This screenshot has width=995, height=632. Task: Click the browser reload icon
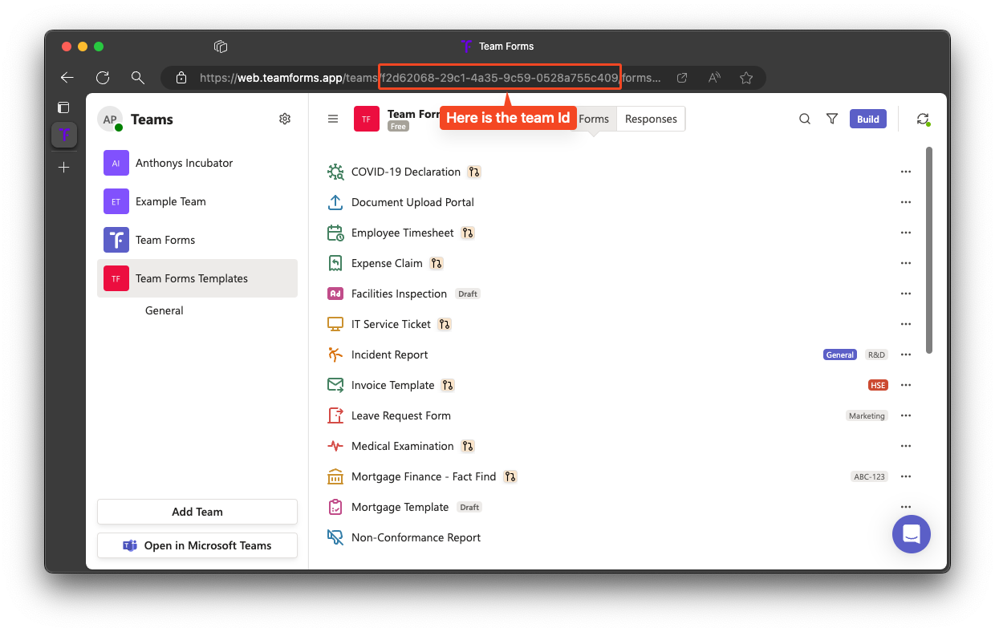pos(103,78)
